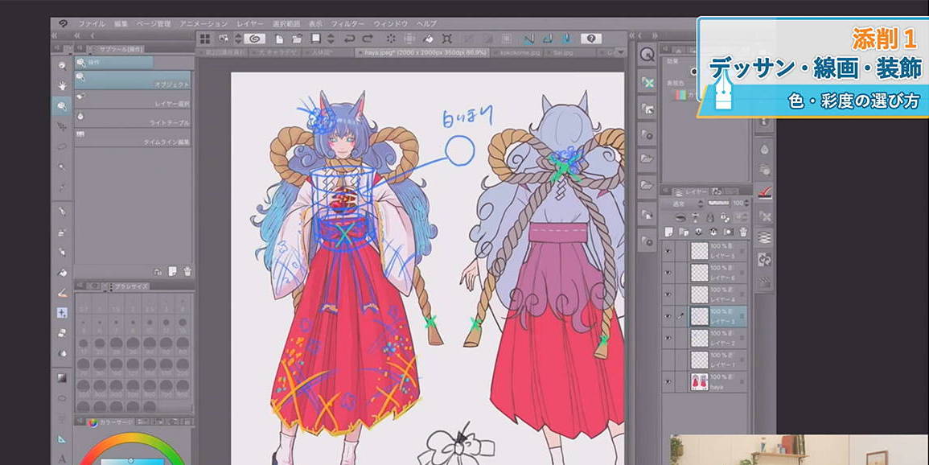Select the 操作 sub tool group tab
Screen dimensions: 929x465
(113, 62)
